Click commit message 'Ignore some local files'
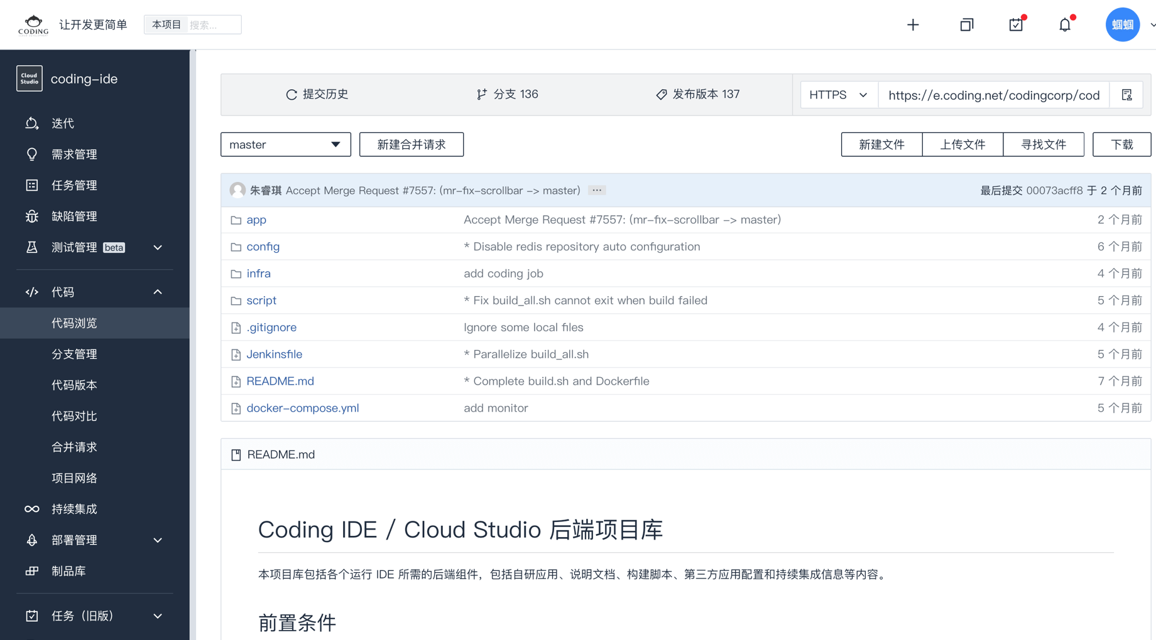 (x=523, y=328)
